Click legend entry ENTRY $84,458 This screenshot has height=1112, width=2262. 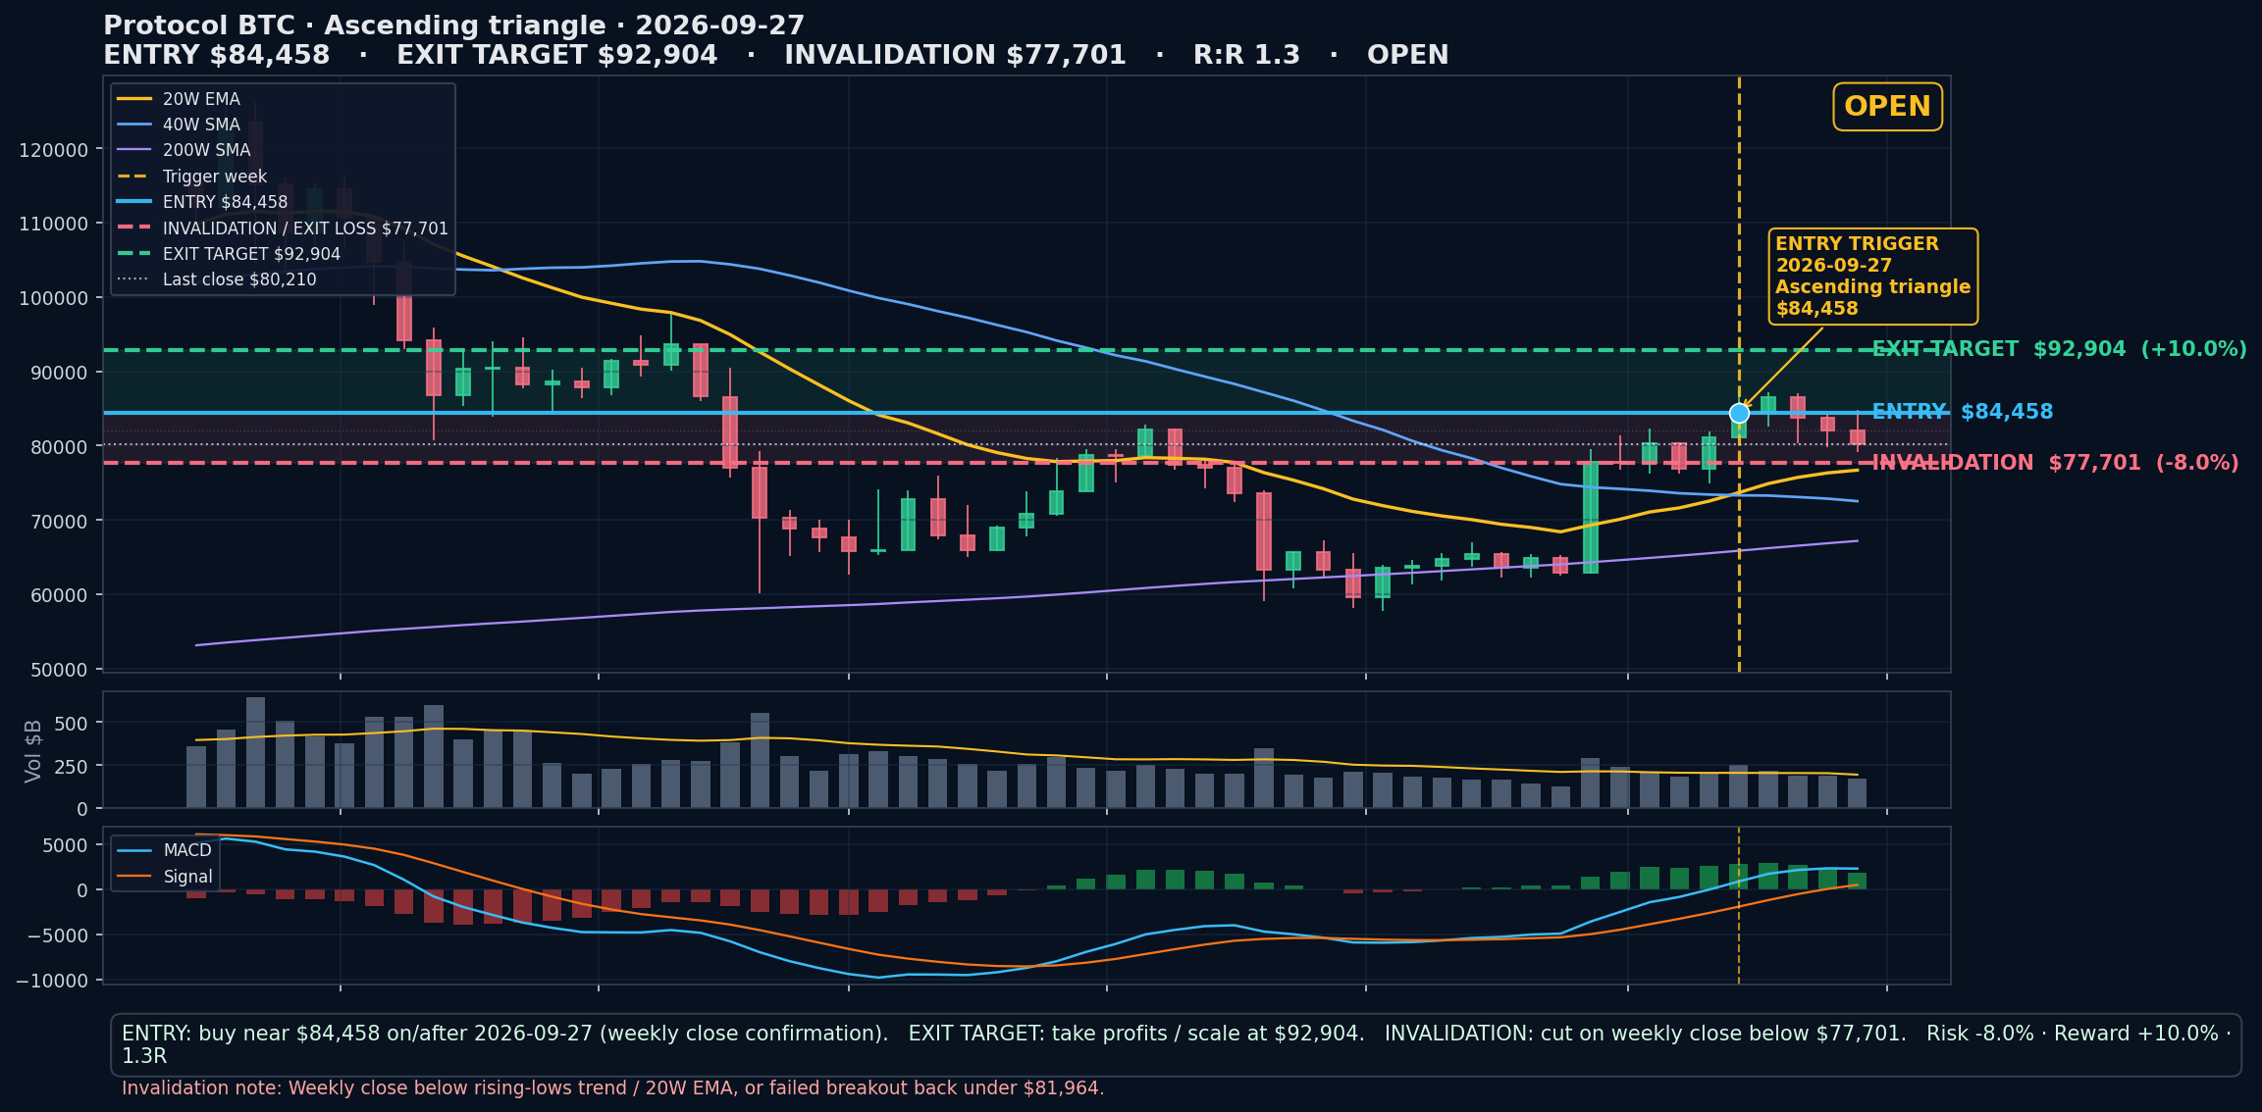[x=202, y=202]
